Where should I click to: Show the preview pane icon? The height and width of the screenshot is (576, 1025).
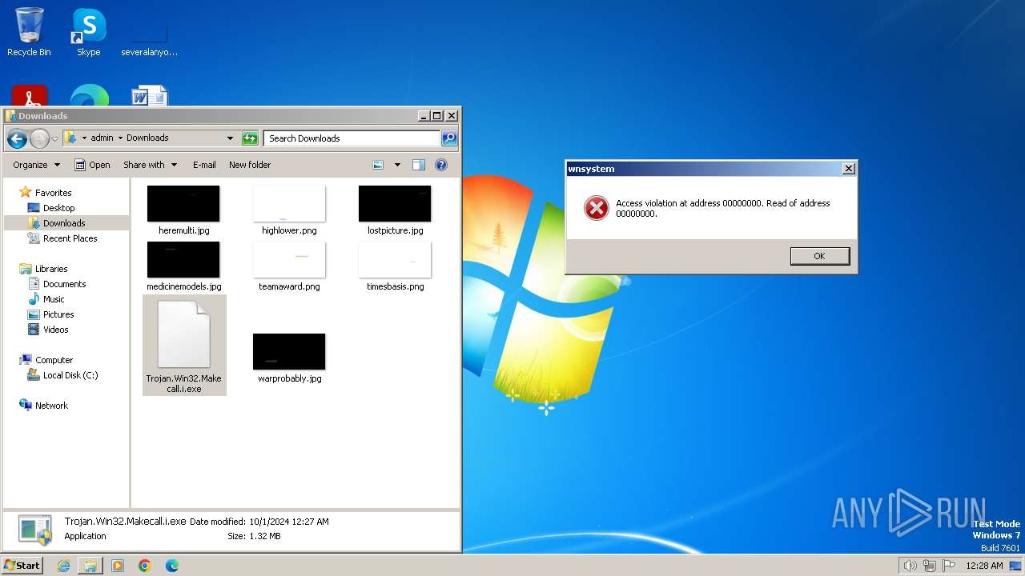coord(418,165)
